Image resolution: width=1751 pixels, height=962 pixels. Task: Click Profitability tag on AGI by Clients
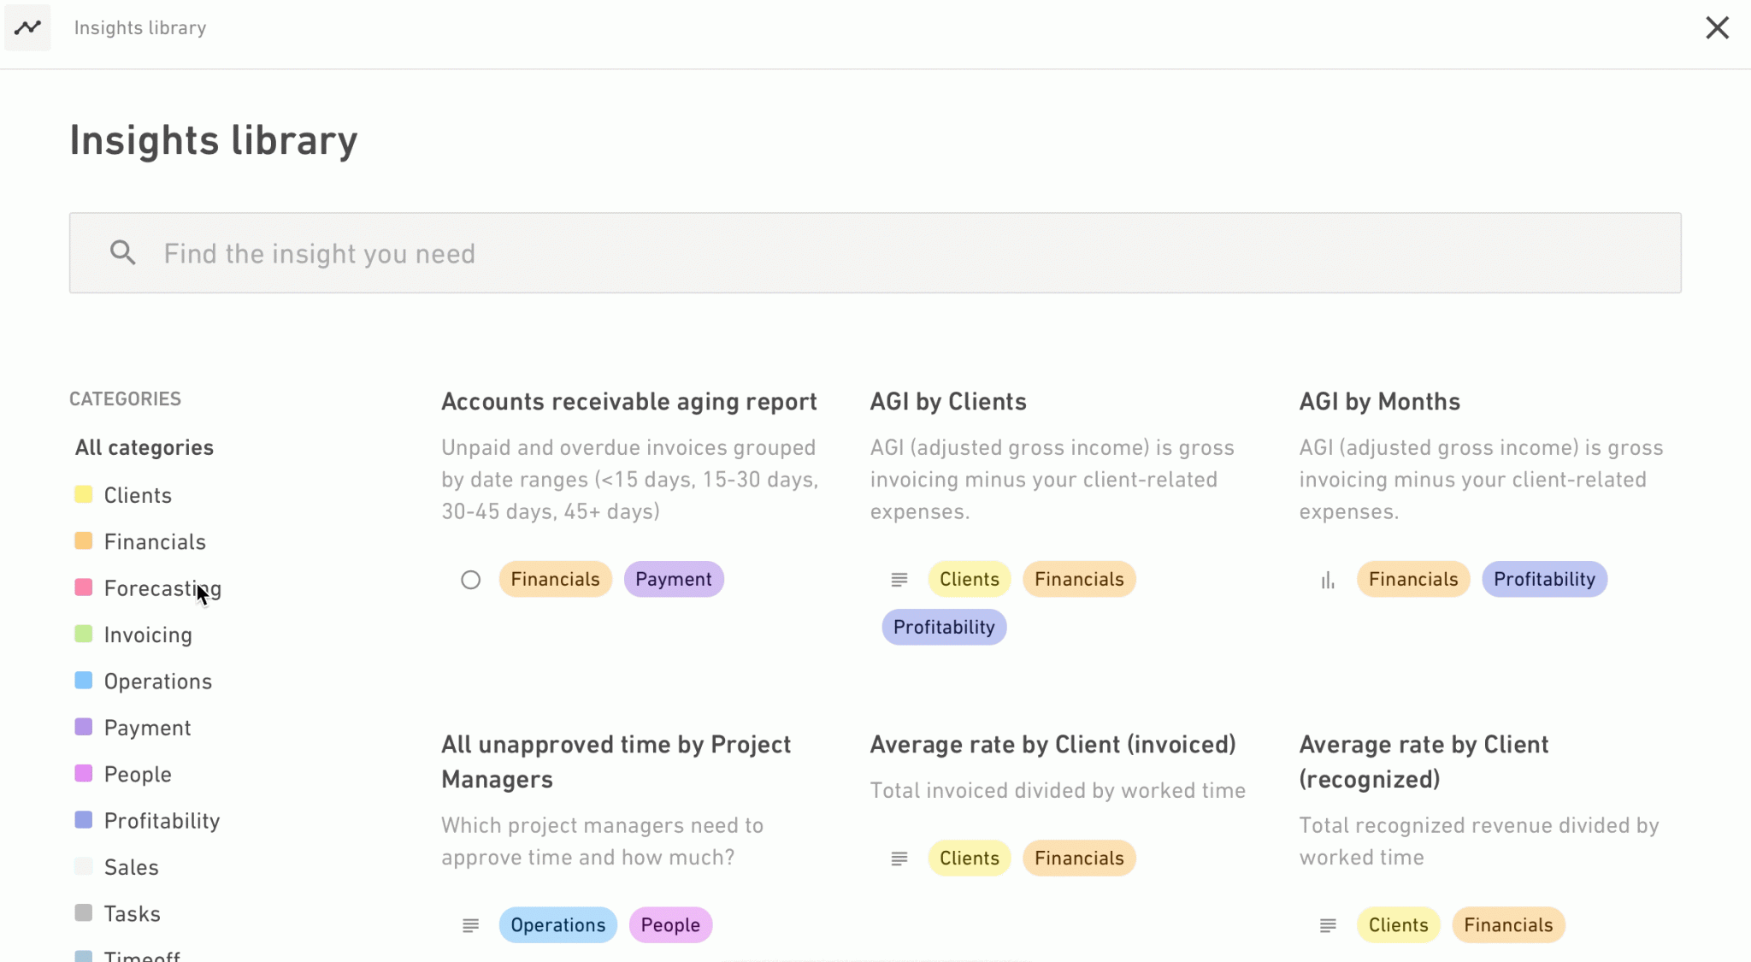[x=944, y=627]
